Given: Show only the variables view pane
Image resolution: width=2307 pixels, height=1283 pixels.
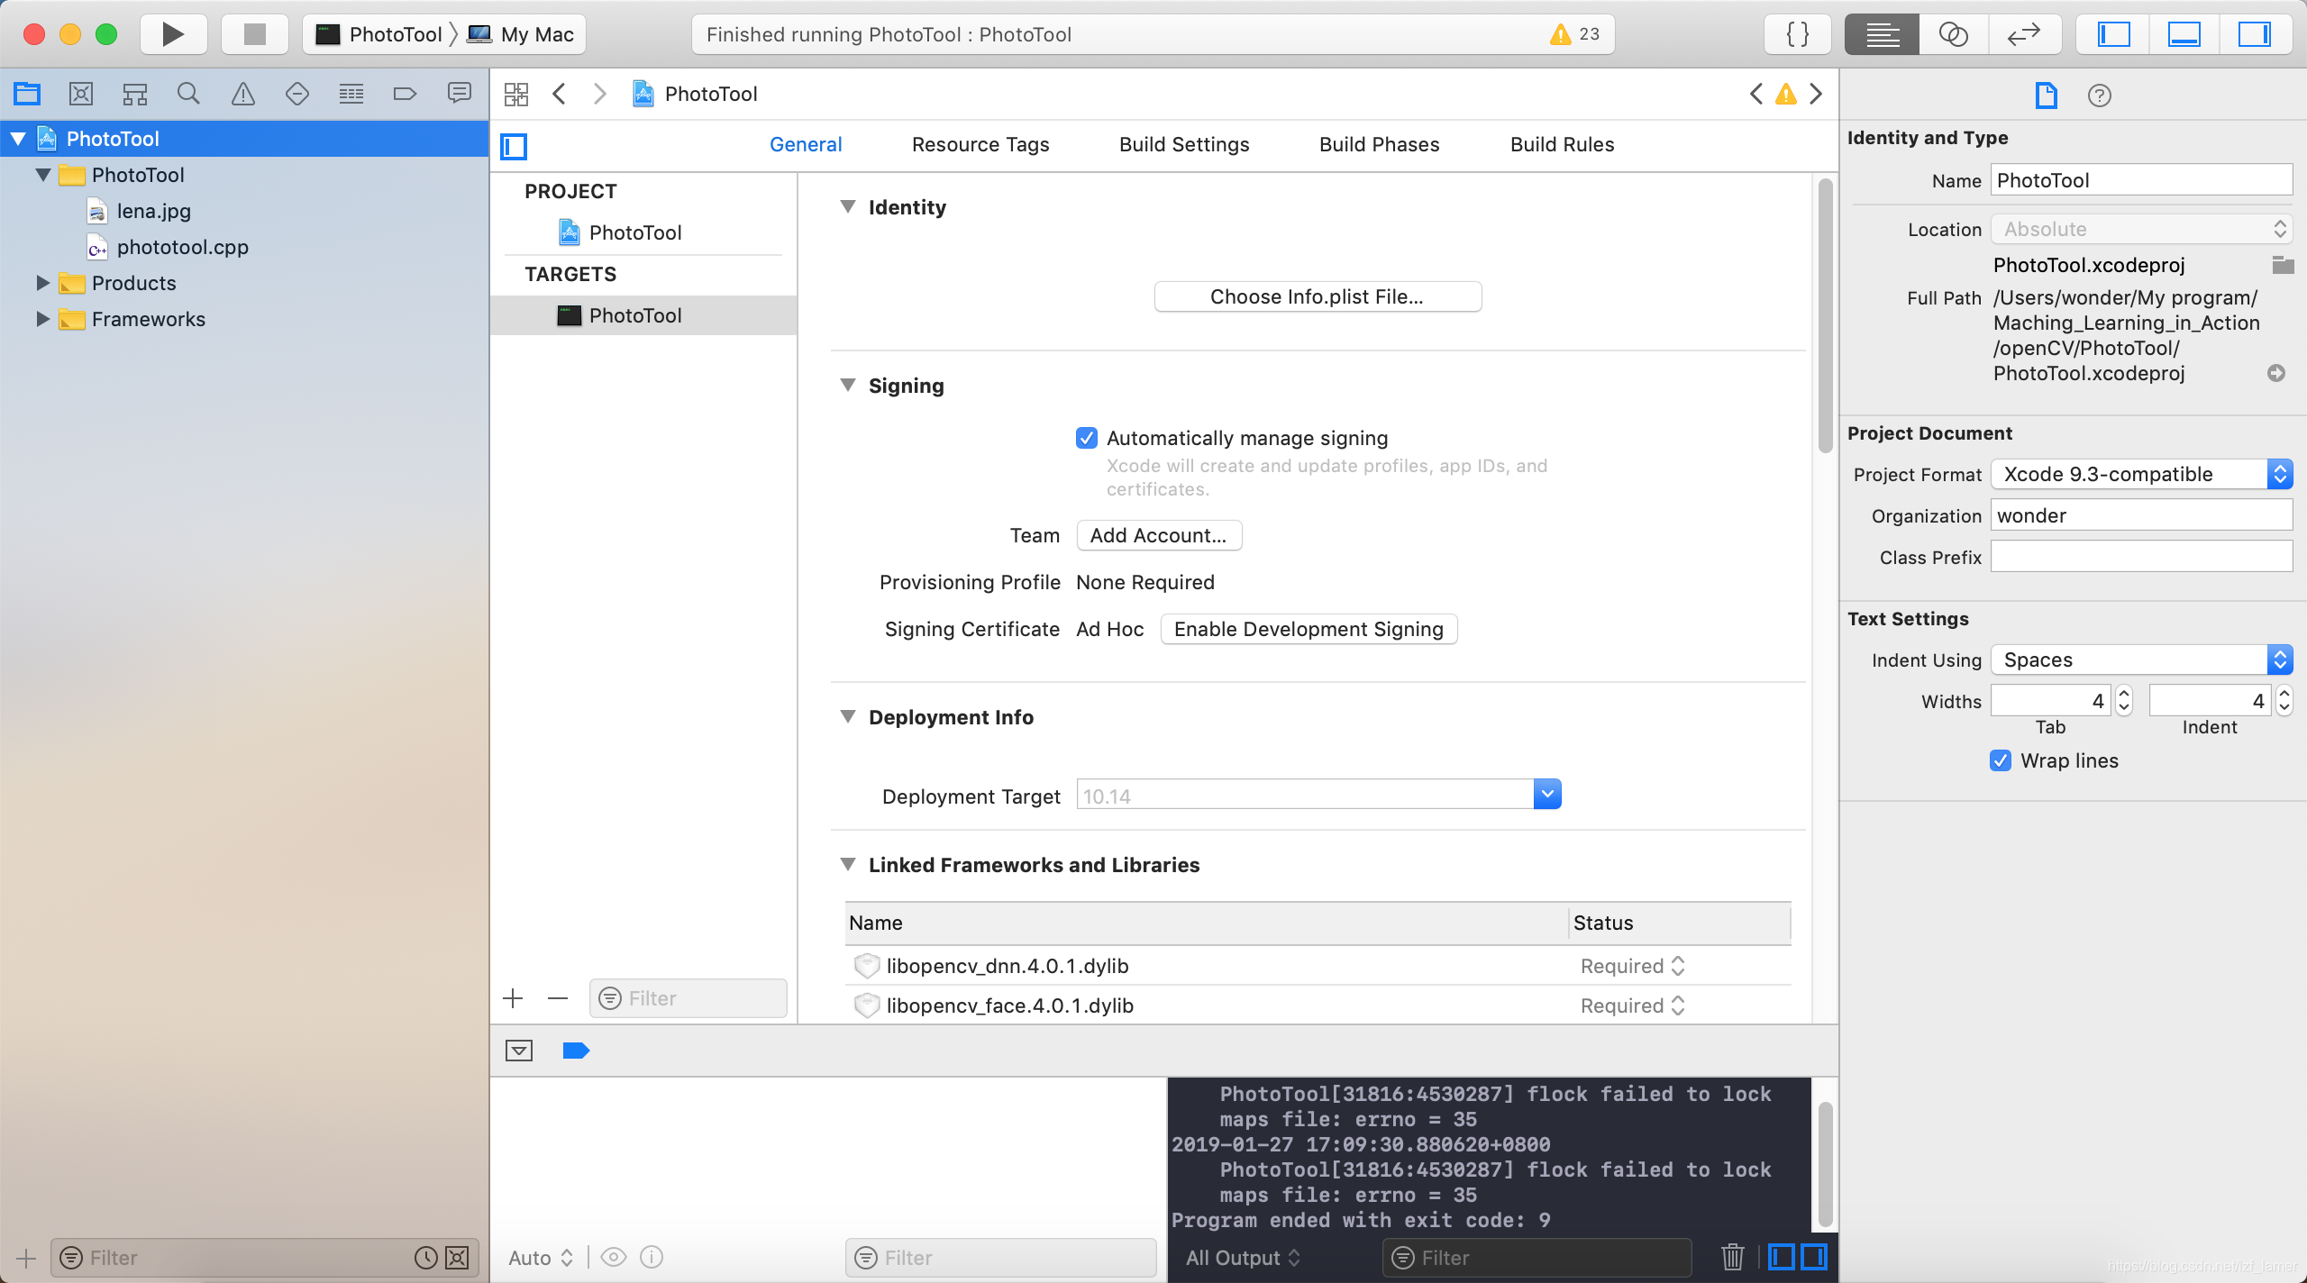Looking at the screenshot, I should 1781,1257.
